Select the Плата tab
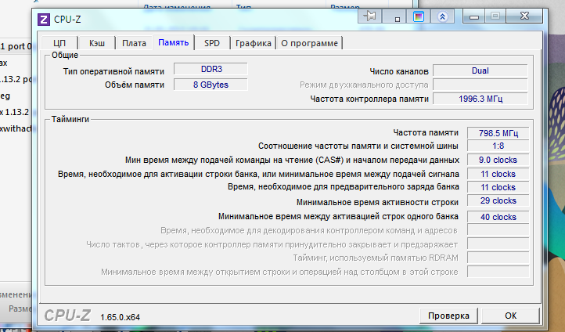This screenshot has width=565, height=332. click(134, 43)
